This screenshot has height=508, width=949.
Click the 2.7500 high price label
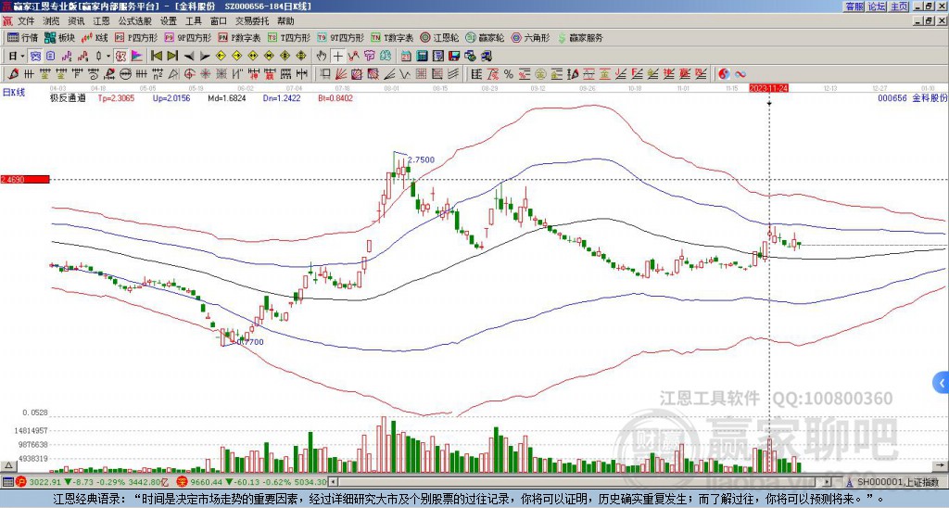(x=421, y=159)
